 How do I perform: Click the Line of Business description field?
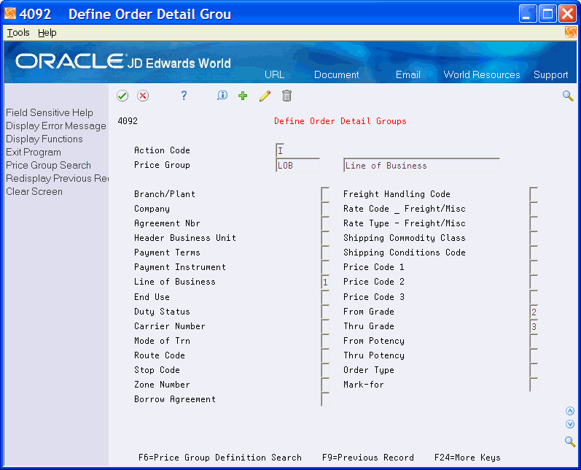[x=421, y=165]
